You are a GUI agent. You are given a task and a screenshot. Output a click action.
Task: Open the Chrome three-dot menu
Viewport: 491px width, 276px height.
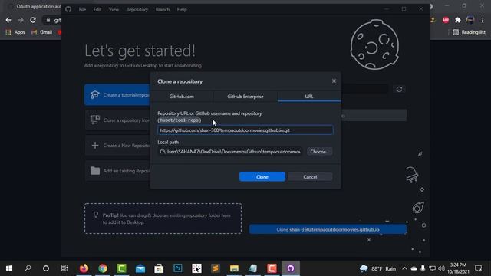(x=483, y=20)
